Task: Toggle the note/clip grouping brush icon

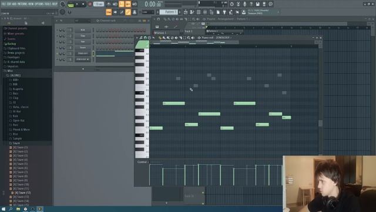Action: coord(122,12)
